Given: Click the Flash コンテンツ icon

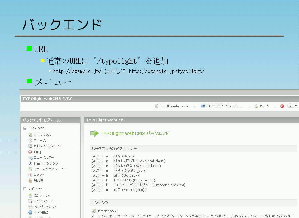Looking at the screenshot, I should pos(30,163).
